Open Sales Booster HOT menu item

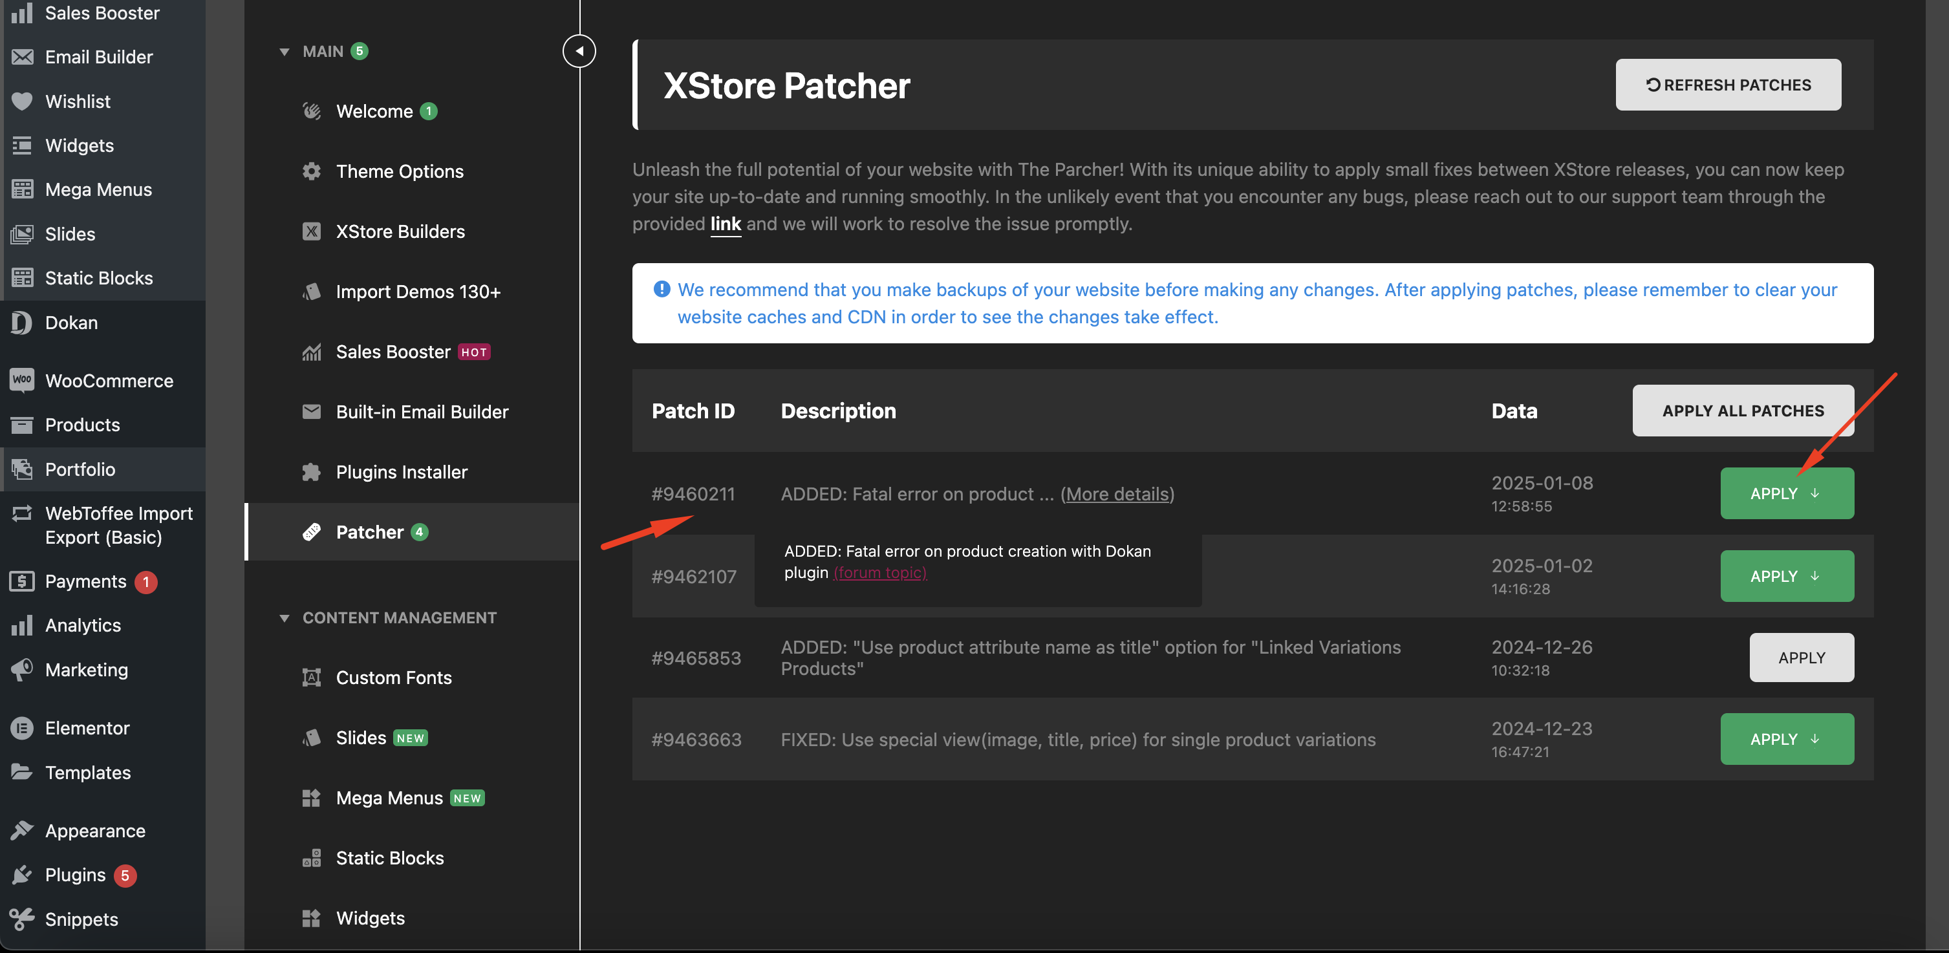click(413, 352)
